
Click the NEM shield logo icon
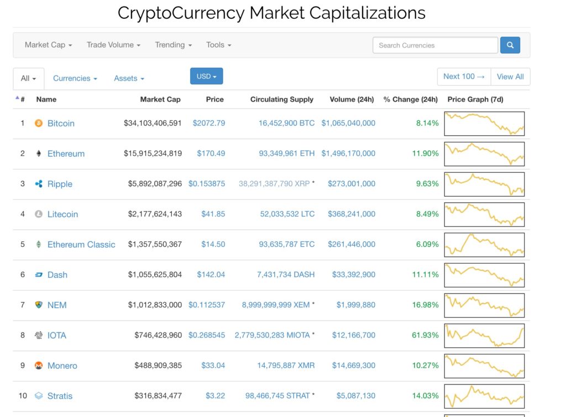[x=39, y=305]
